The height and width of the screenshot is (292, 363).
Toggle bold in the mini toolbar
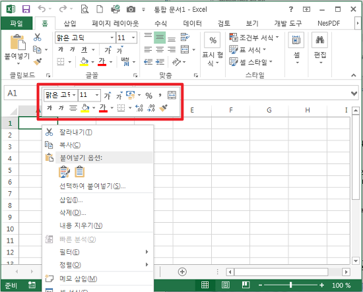pos(49,107)
